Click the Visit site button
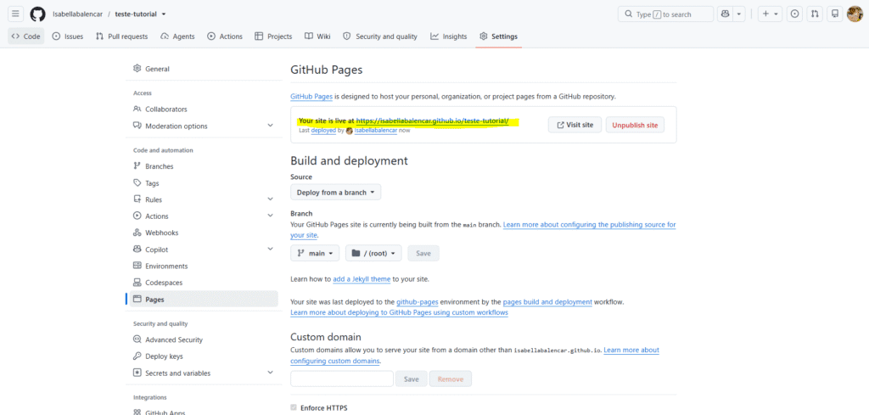This screenshot has height=415, width=869. pyautogui.click(x=575, y=125)
